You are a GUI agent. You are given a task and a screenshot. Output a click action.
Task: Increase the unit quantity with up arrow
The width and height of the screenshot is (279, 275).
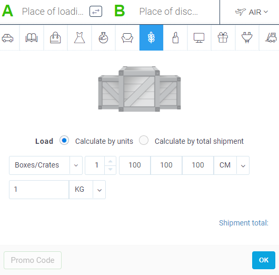tap(111, 161)
